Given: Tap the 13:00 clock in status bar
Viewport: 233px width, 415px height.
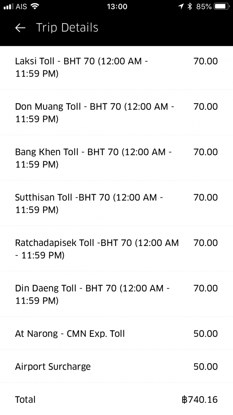Looking at the screenshot, I should point(117,6).
